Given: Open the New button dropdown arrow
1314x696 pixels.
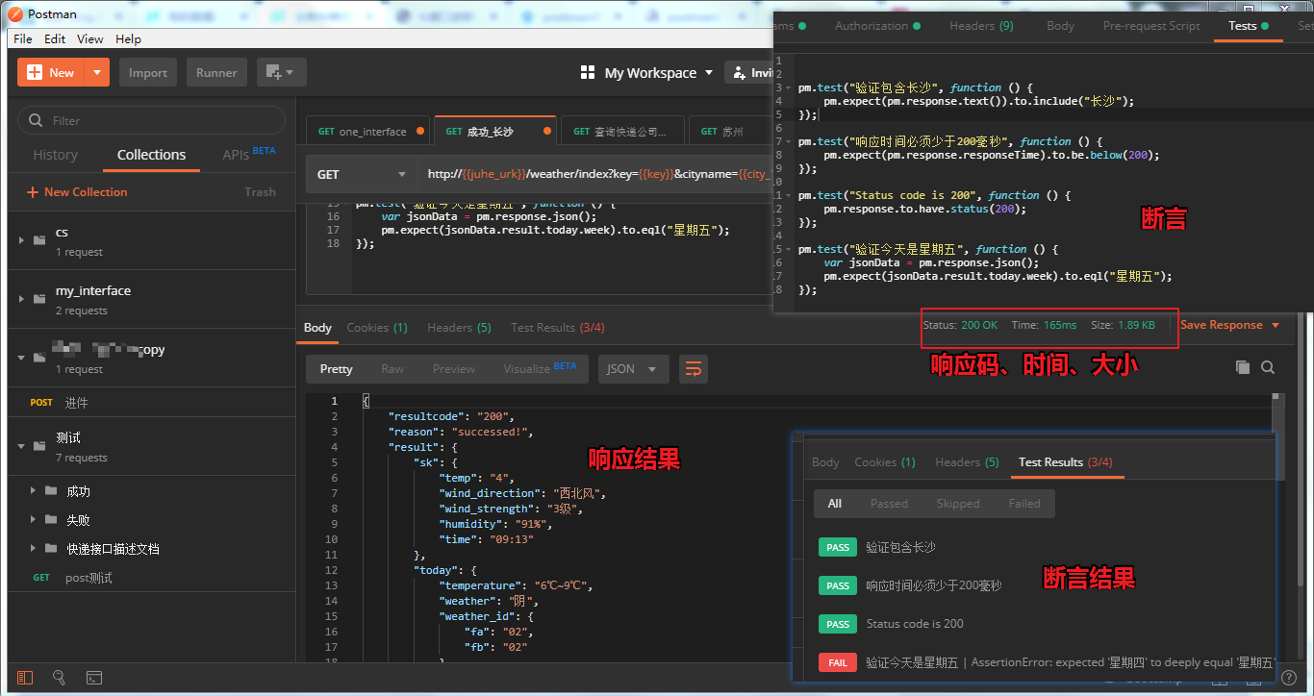Looking at the screenshot, I should [x=97, y=72].
